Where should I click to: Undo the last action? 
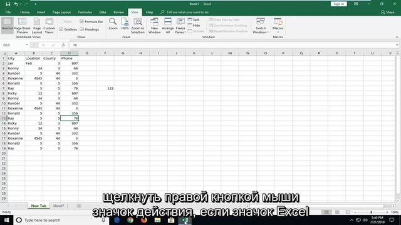coord(16,4)
